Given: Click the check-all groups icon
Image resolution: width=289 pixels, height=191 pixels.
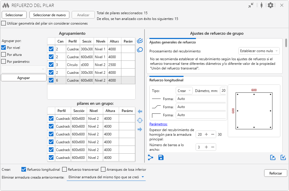Looking at the screenshot, I should point(140,41).
